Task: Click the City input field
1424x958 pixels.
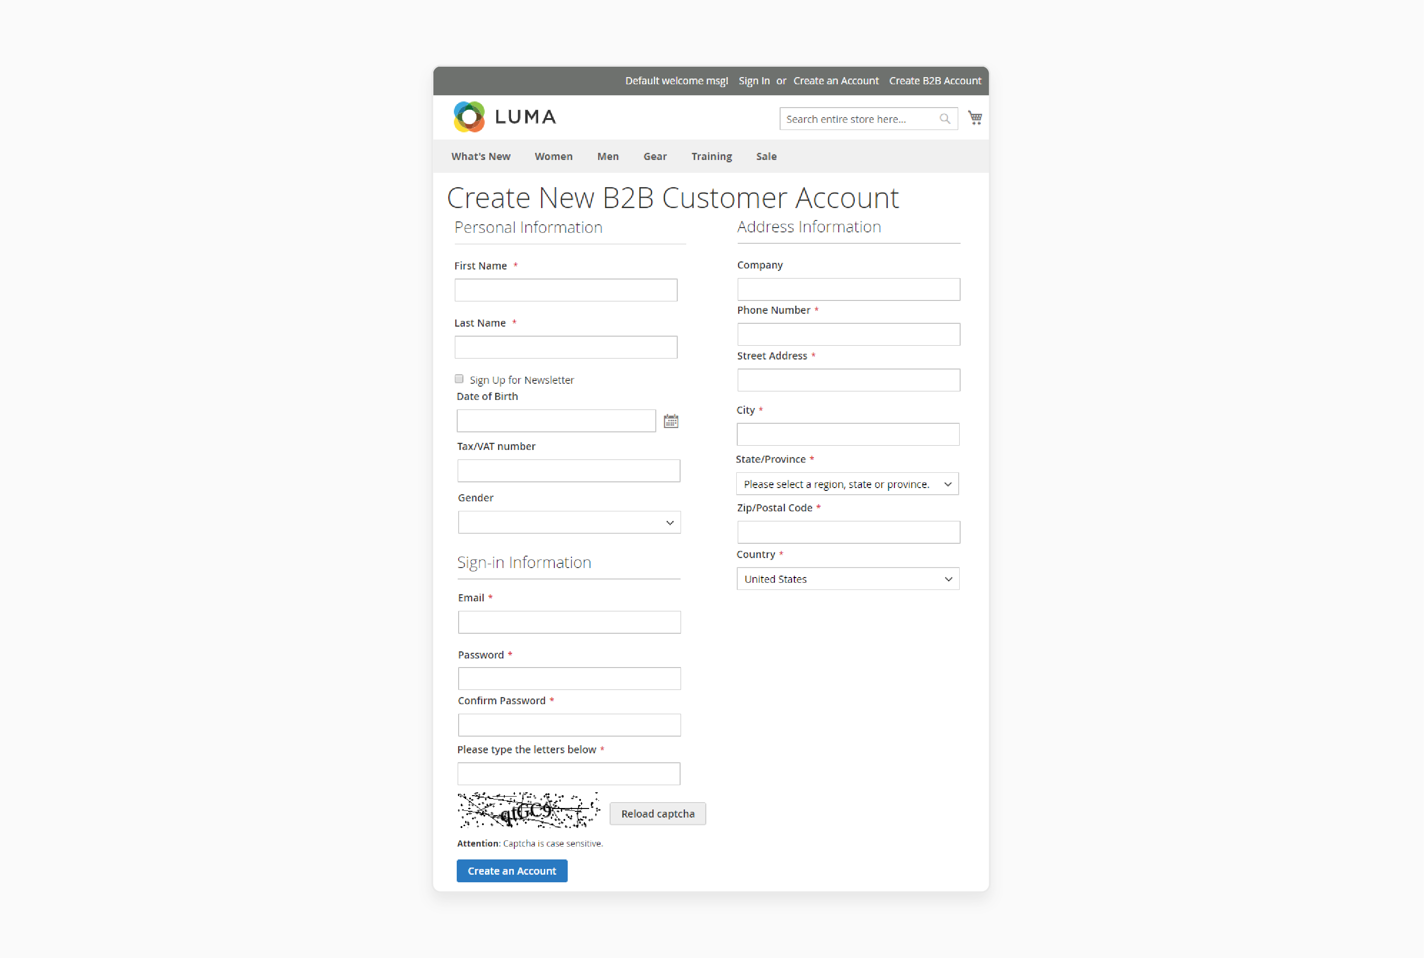Action: [x=848, y=434]
